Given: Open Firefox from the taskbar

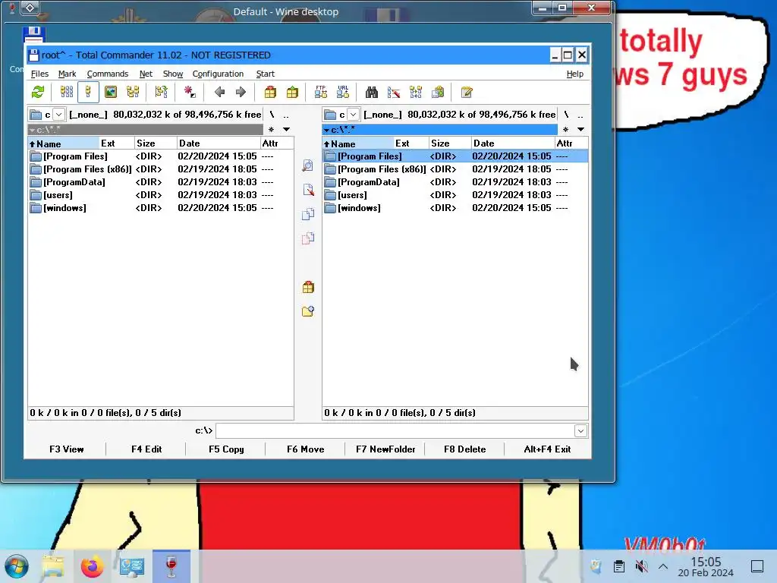Looking at the screenshot, I should pyautogui.click(x=92, y=566).
